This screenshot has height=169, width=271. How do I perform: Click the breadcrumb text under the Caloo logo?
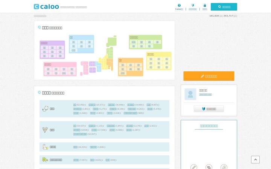coord(40,16)
